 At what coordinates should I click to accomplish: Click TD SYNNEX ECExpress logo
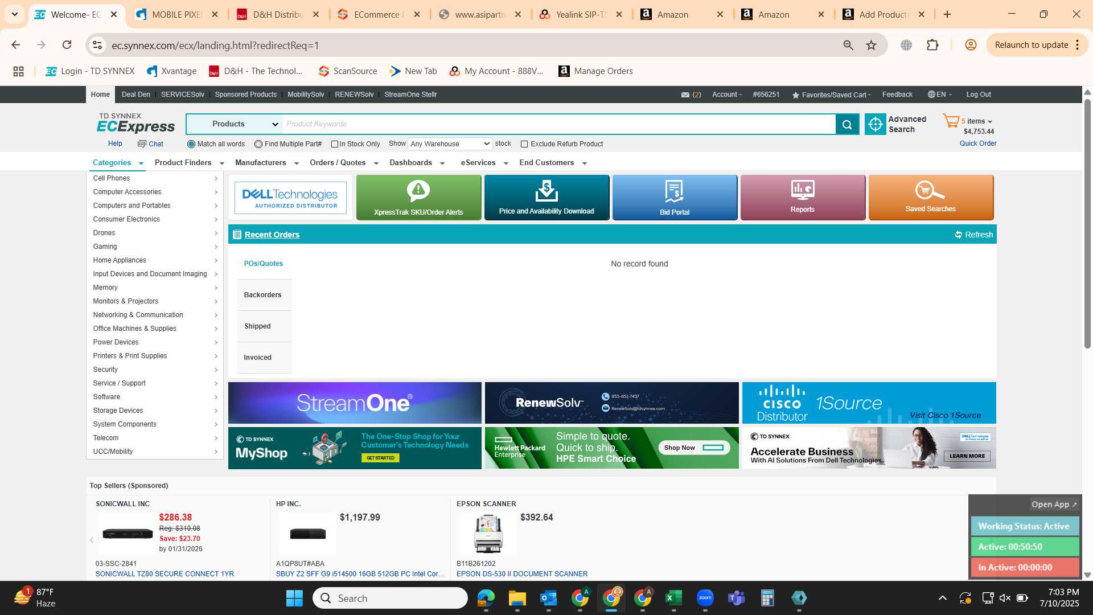tap(135, 123)
